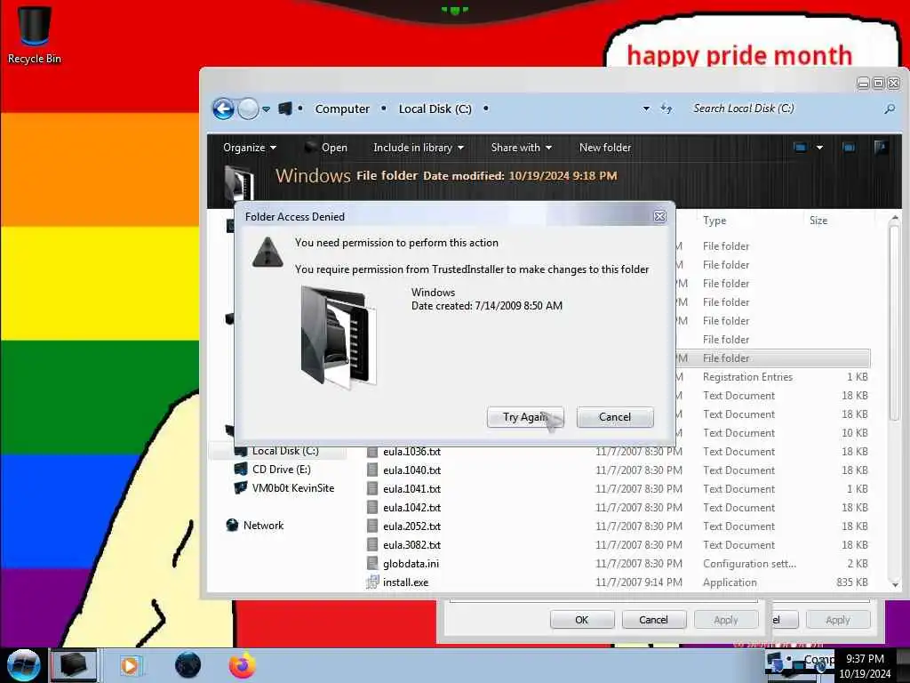The height and width of the screenshot is (683, 910).
Task: Cancel the Folder Access Denied dialog
Action: pos(615,417)
